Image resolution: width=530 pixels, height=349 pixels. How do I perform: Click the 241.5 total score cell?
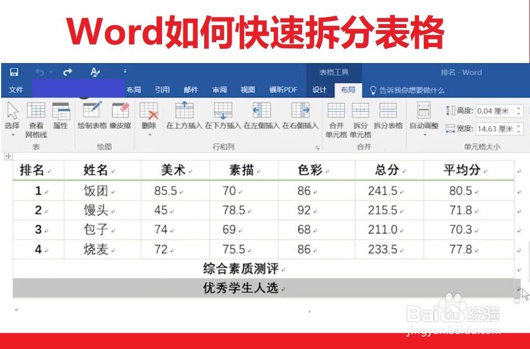tap(389, 191)
